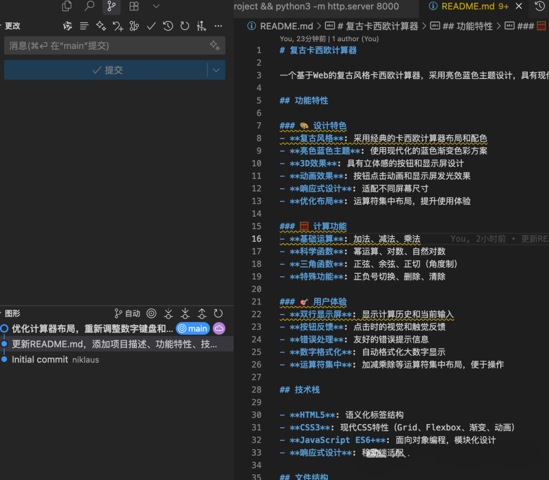This screenshot has width=549, height=480.
Task: Click line number 28 in the gutter
Action: (x=256, y=390)
